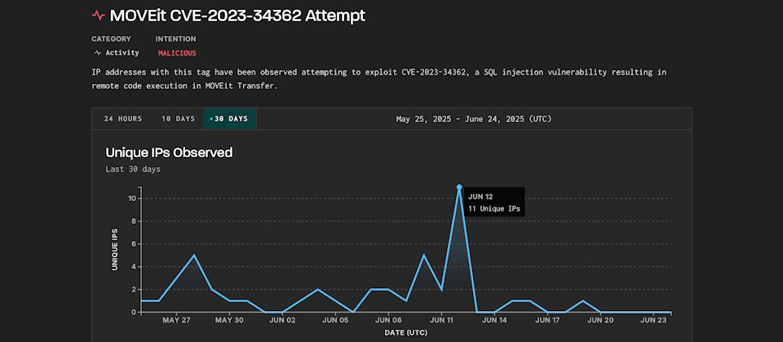The image size is (783, 342).
Task: Click the INTENTION column header
Action: click(x=176, y=39)
